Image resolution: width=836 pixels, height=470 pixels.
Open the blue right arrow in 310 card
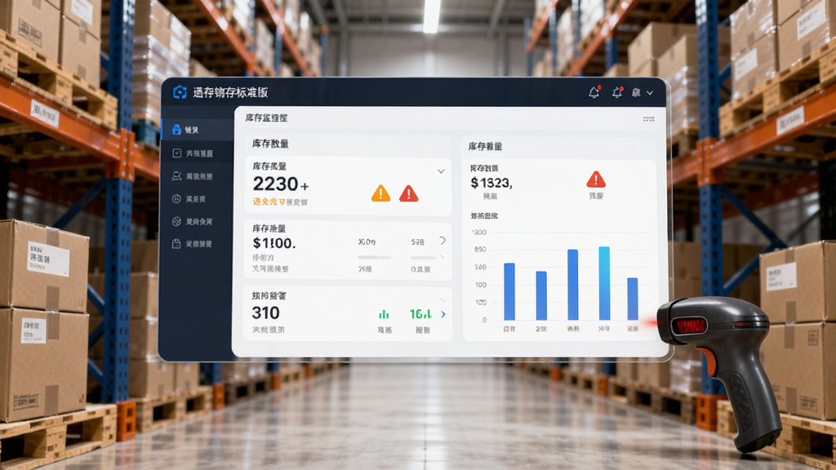coord(443,314)
